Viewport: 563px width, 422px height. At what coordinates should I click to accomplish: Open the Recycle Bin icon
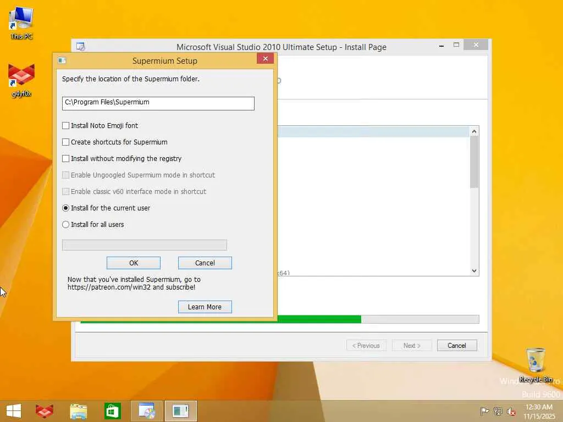pyautogui.click(x=536, y=365)
